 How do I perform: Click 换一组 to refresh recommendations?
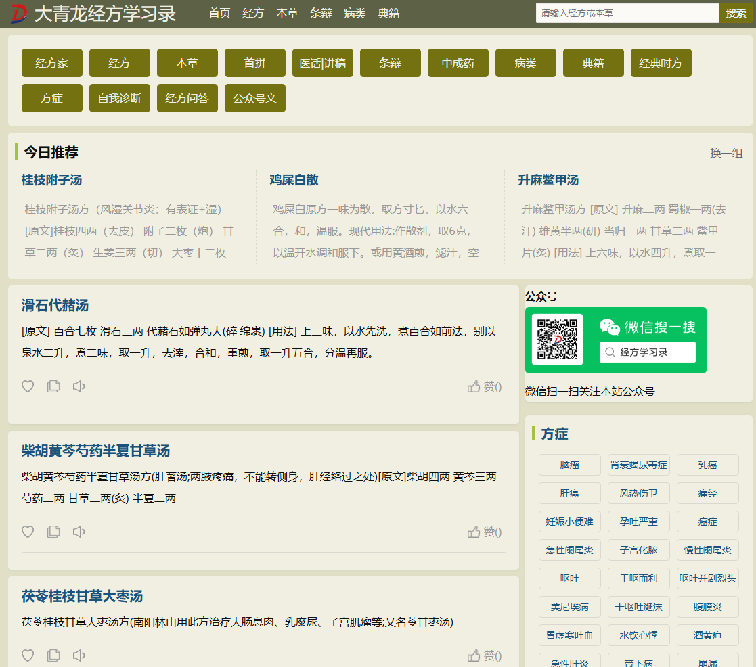point(728,154)
